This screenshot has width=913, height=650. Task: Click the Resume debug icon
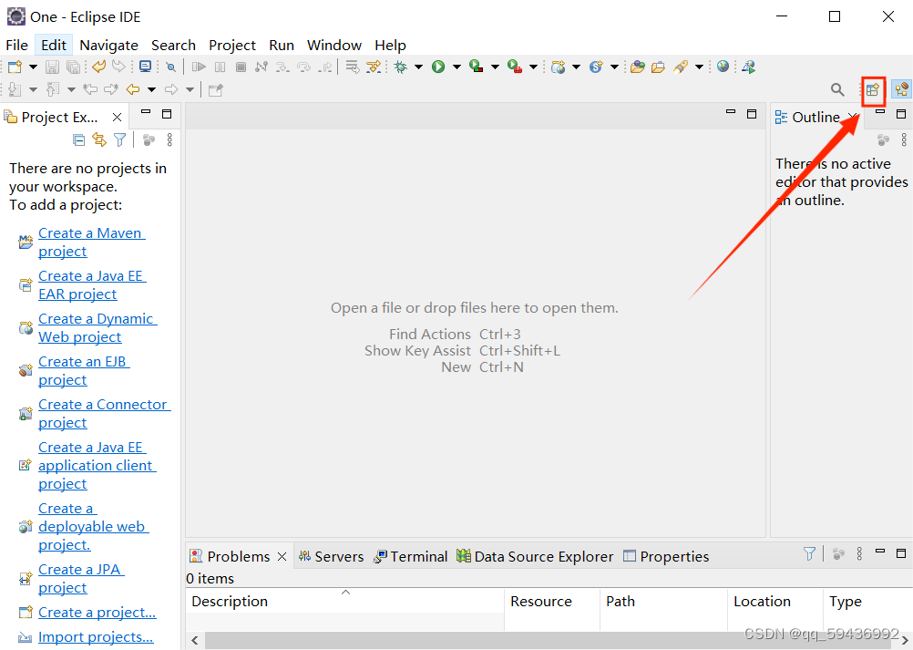(199, 67)
